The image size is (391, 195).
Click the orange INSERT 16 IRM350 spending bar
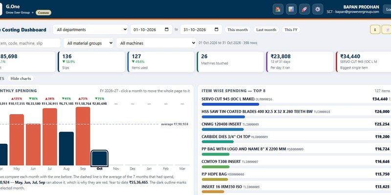click(x=213, y=192)
